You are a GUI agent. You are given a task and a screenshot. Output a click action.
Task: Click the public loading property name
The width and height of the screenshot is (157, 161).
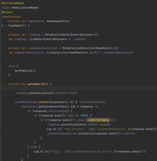(x=20, y=39)
